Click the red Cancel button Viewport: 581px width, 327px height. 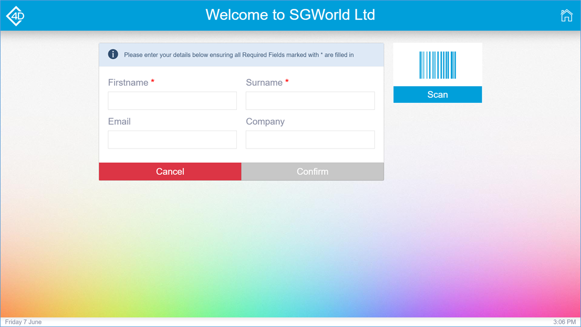pyautogui.click(x=170, y=172)
